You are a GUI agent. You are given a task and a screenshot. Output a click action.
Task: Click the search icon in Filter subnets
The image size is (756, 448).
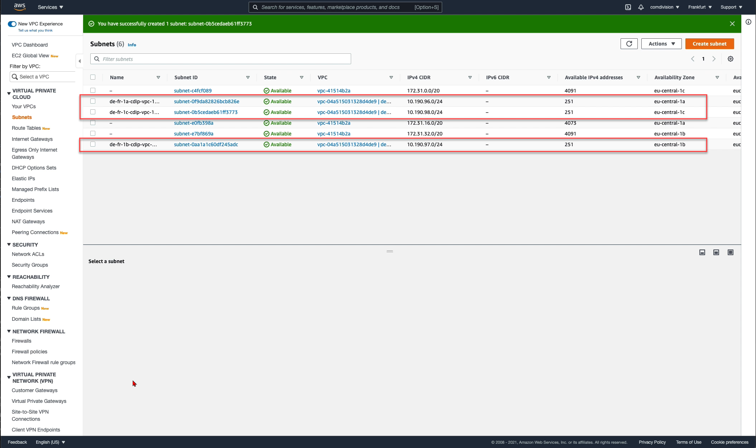pos(97,59)
